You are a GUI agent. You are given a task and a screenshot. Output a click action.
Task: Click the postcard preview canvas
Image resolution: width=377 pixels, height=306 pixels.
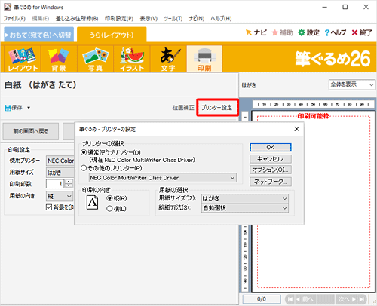[x=314, y=201]
